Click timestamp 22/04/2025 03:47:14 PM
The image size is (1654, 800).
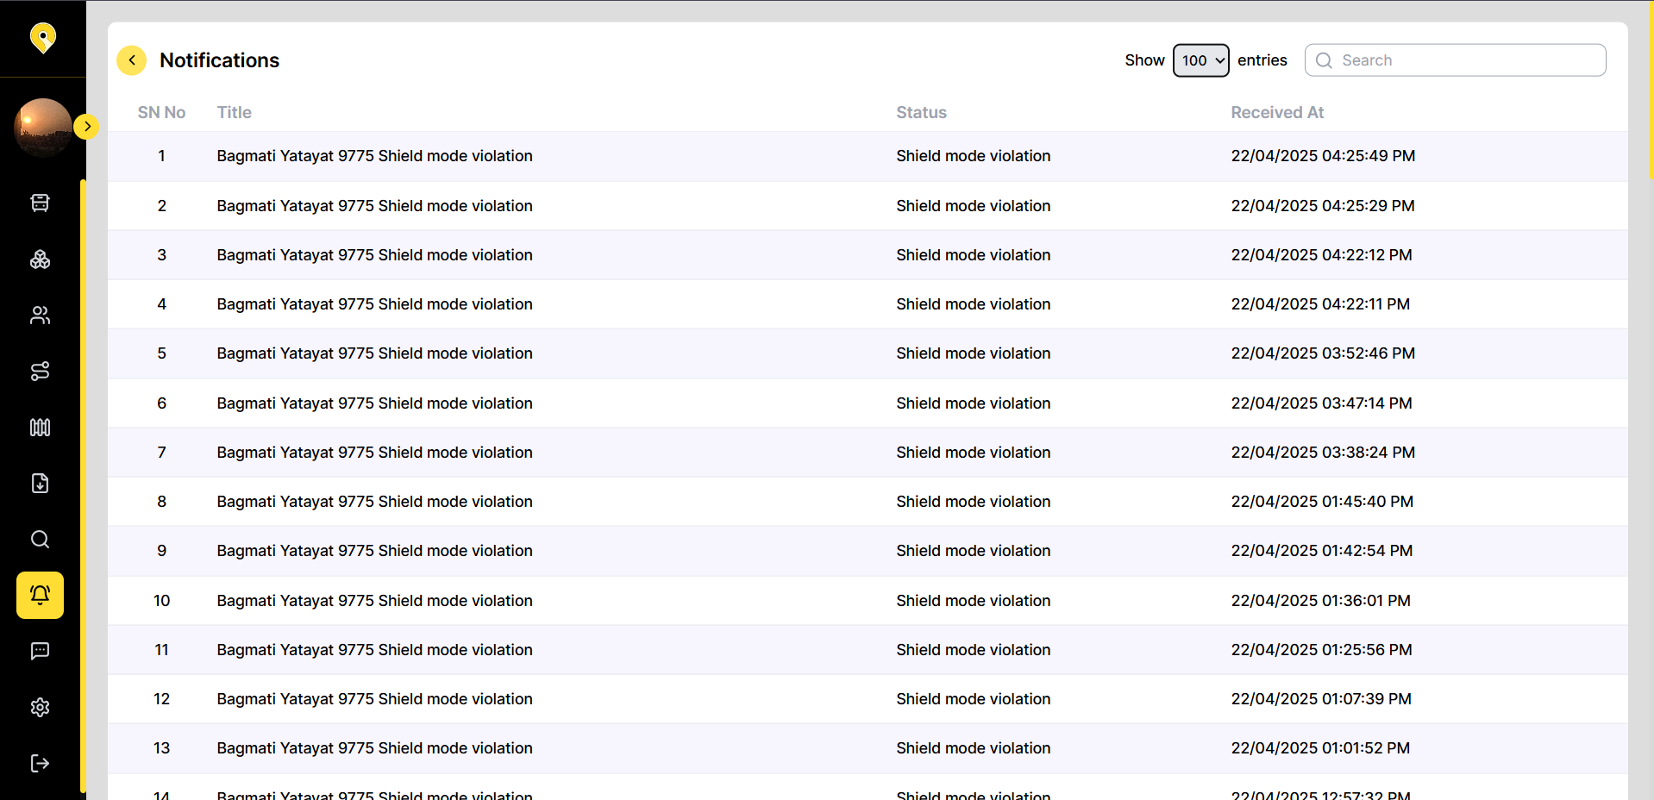pos(1321,403)
